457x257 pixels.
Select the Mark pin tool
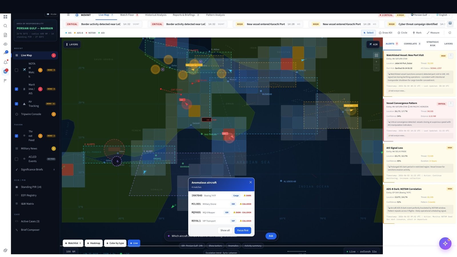(417, 33)
